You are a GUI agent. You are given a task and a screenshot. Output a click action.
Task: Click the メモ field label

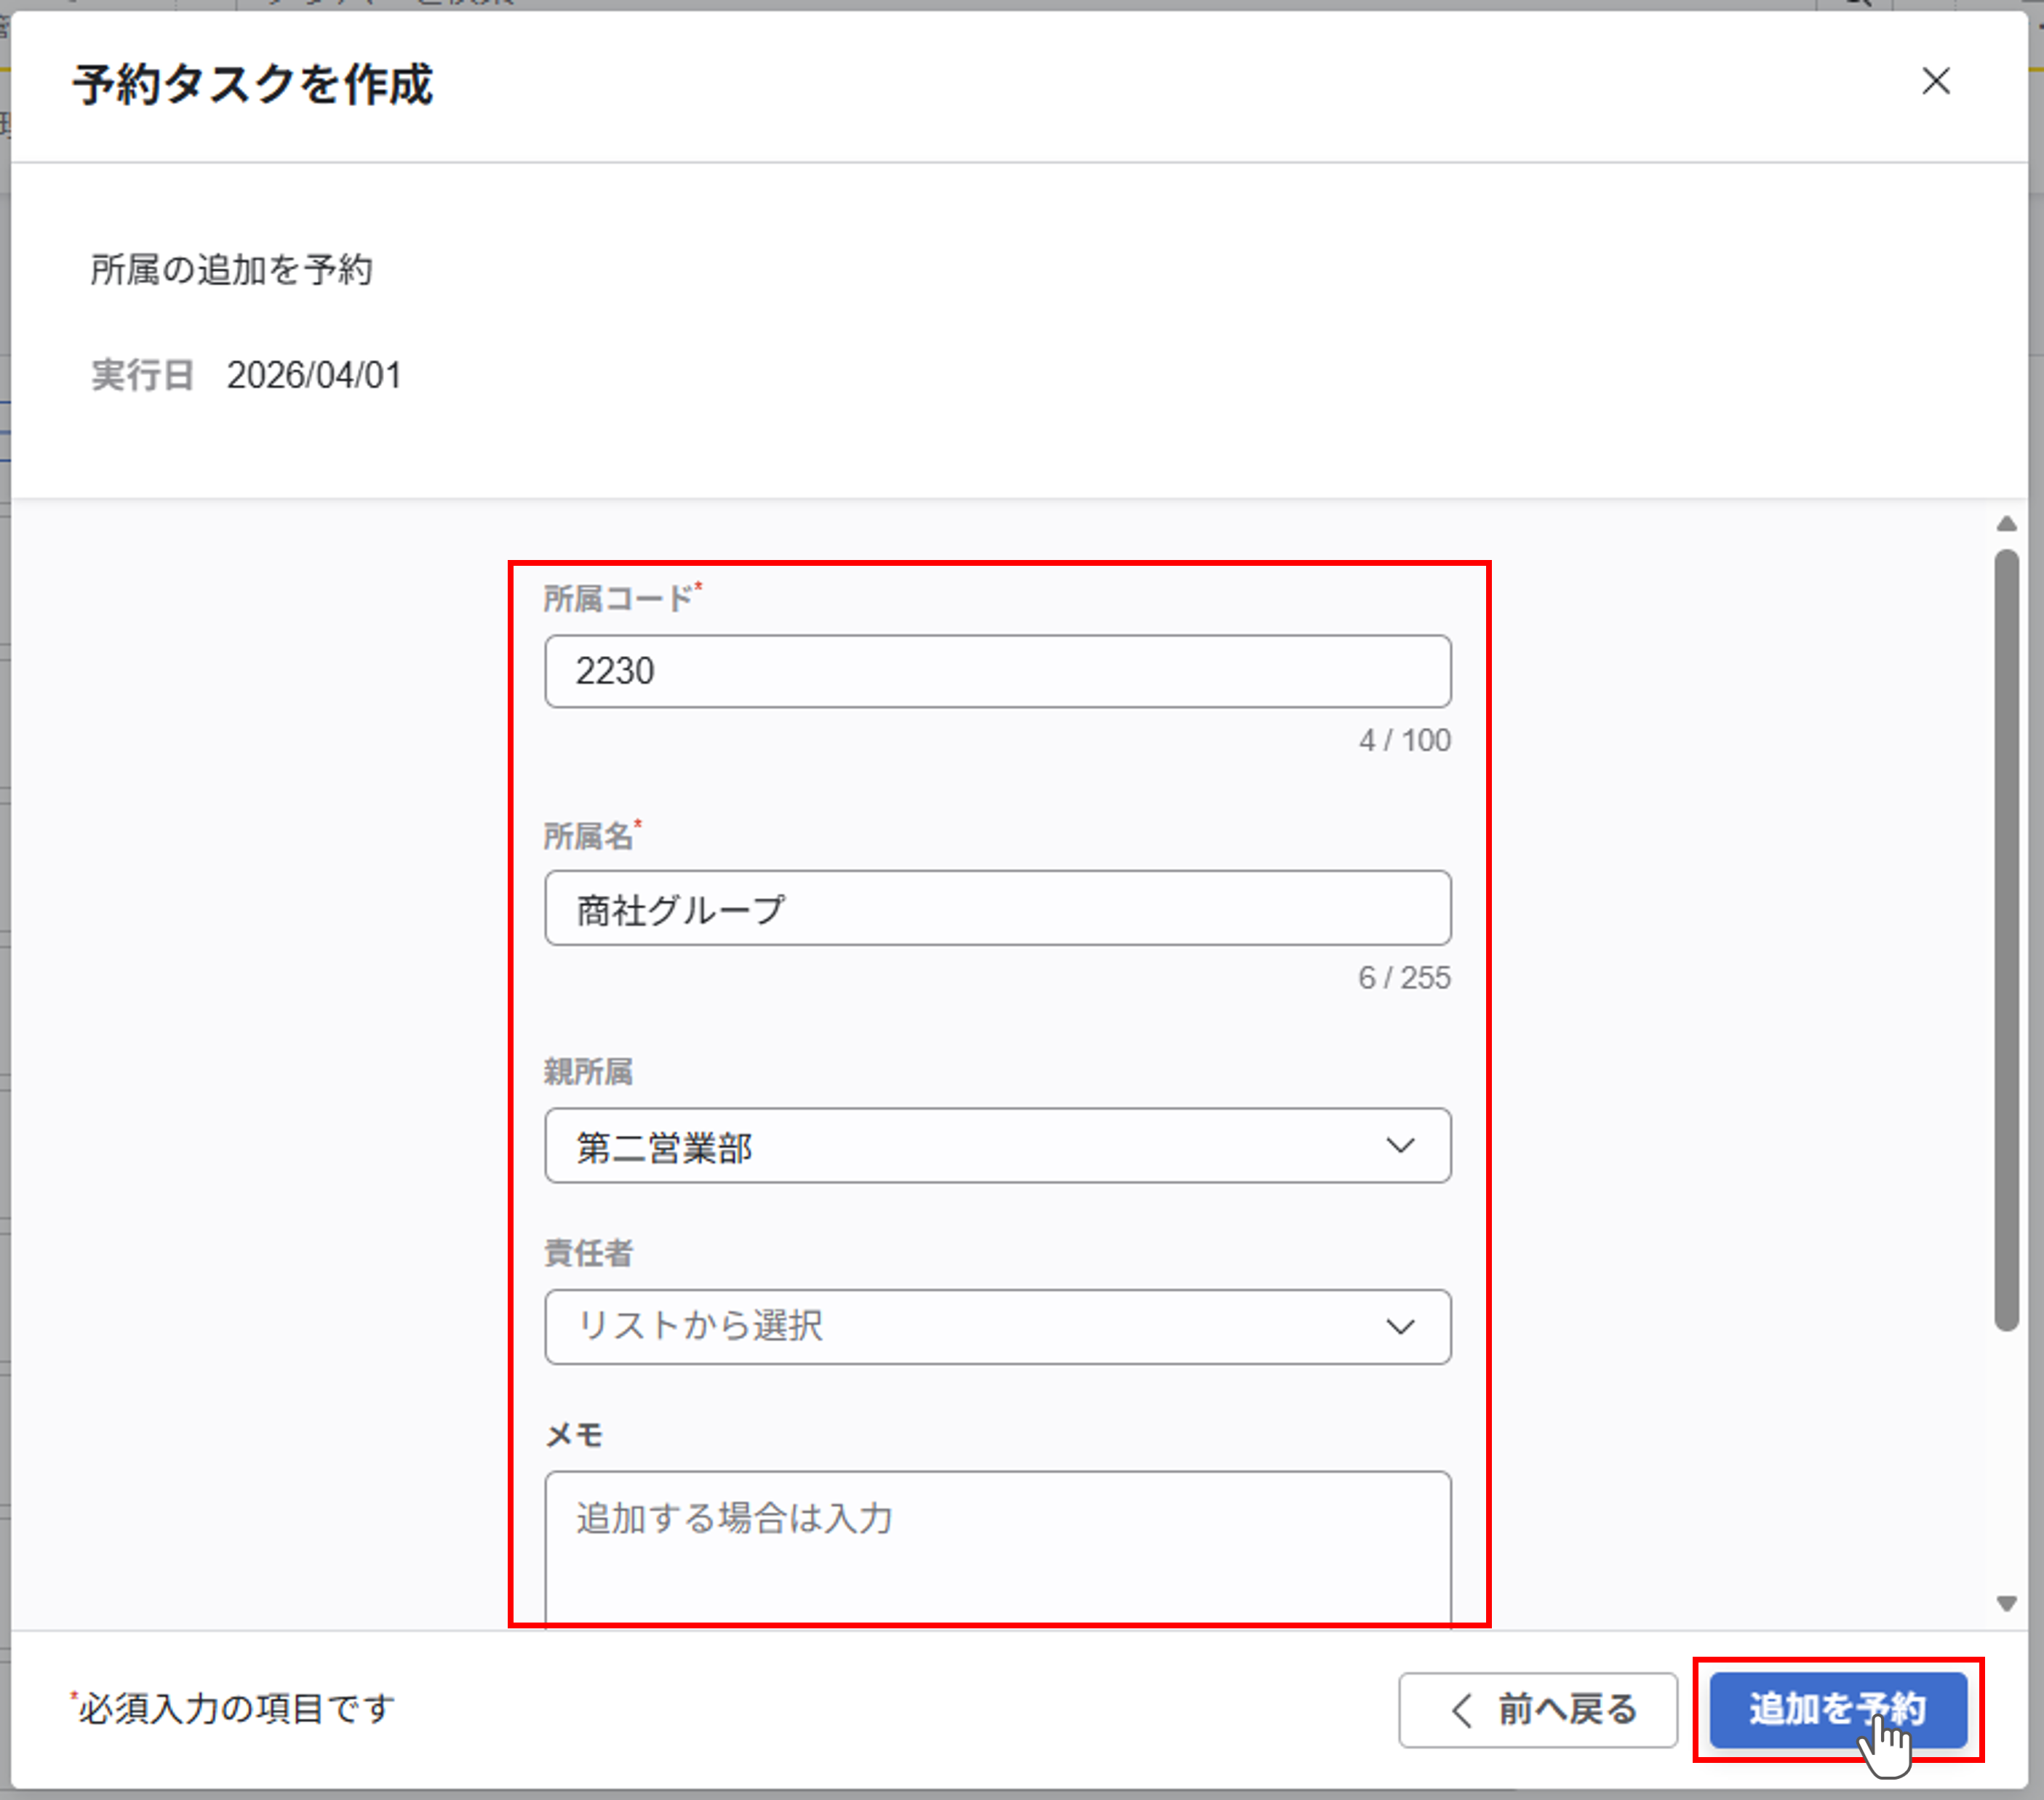574,1435
